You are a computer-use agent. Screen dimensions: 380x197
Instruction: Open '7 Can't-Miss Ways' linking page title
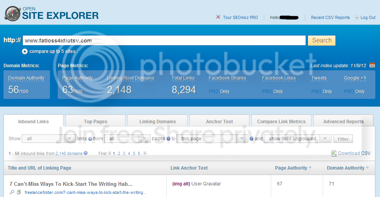pos(71,184)
